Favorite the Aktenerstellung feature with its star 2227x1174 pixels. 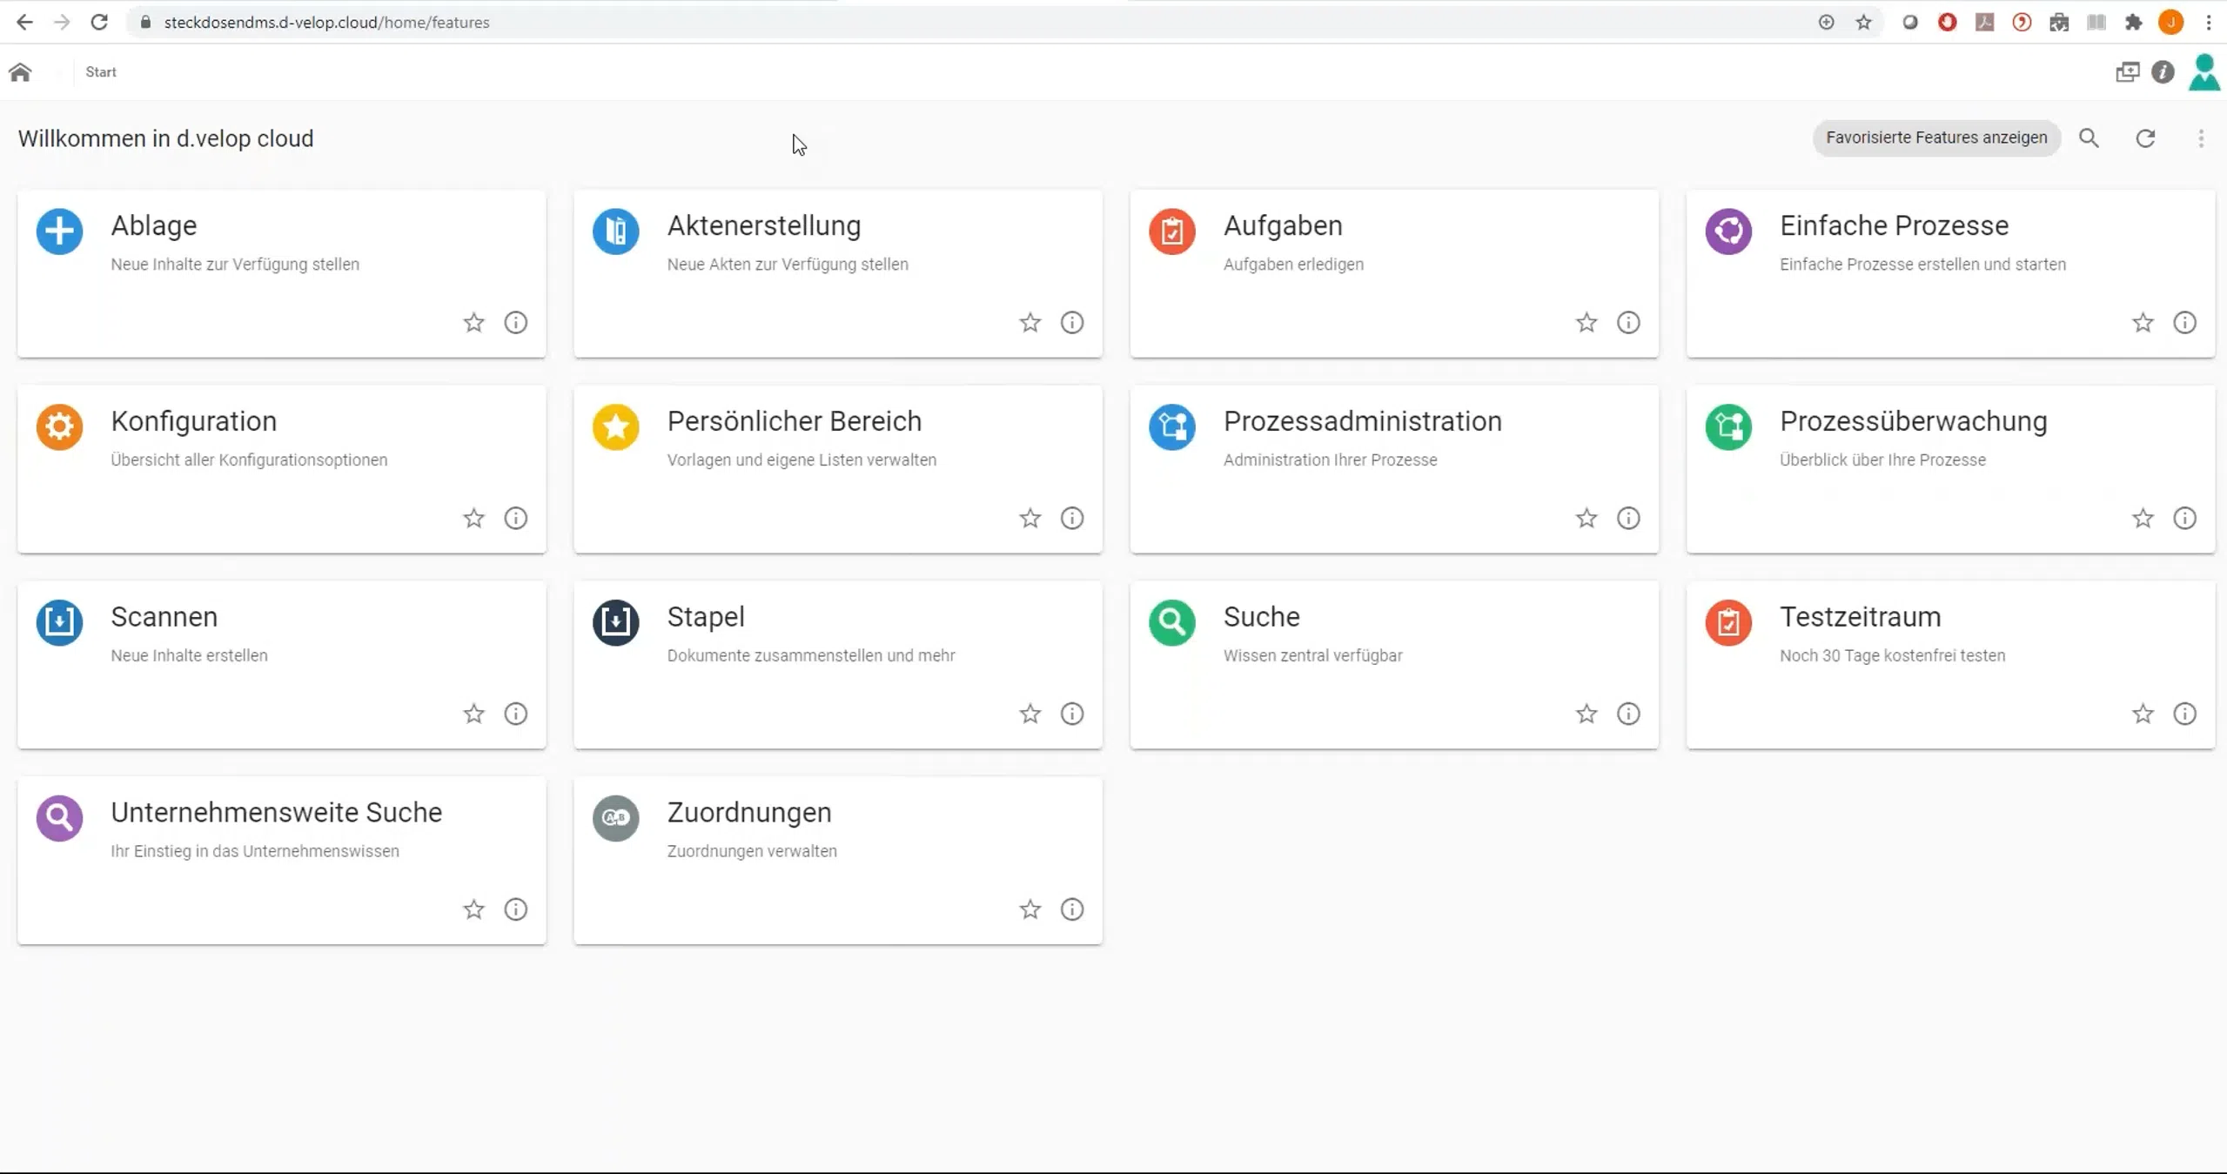(1030, 323)
